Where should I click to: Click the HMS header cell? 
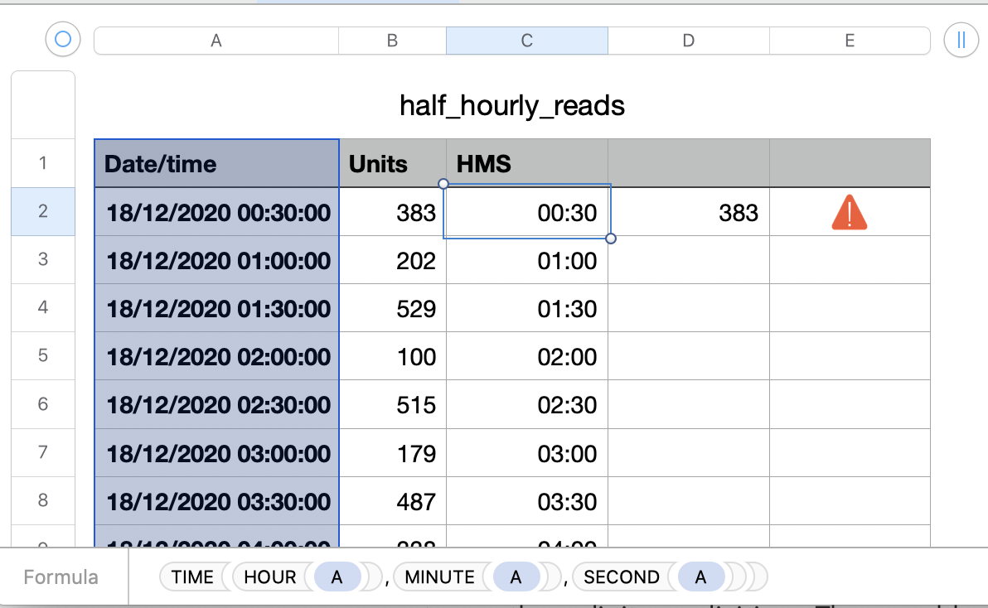(x=483, y=163)
